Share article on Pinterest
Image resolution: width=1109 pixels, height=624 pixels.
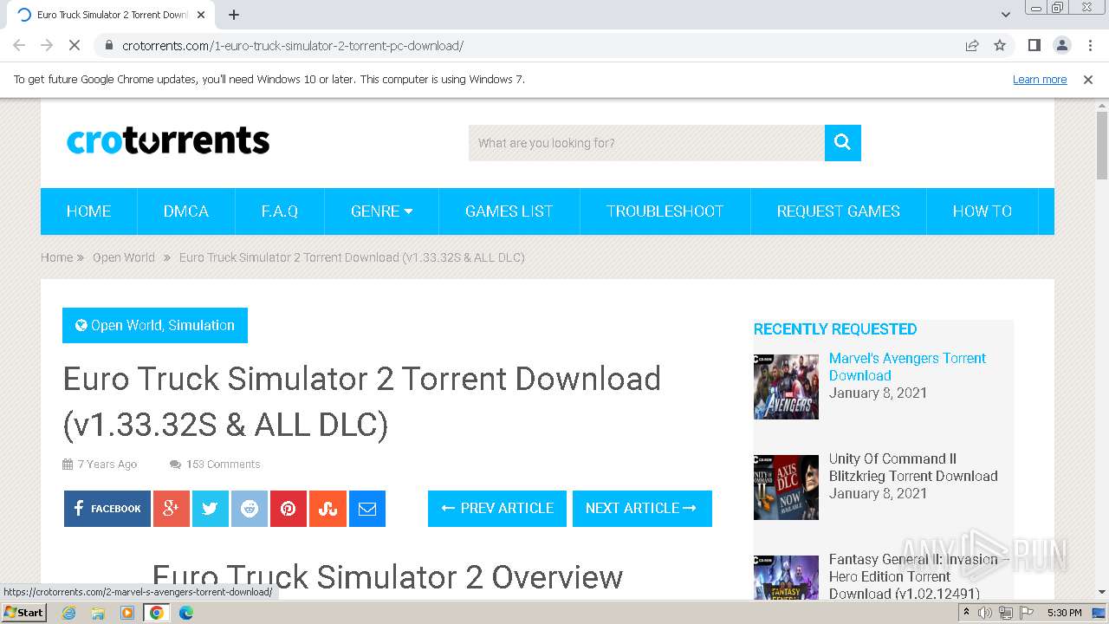click(289, 509)
